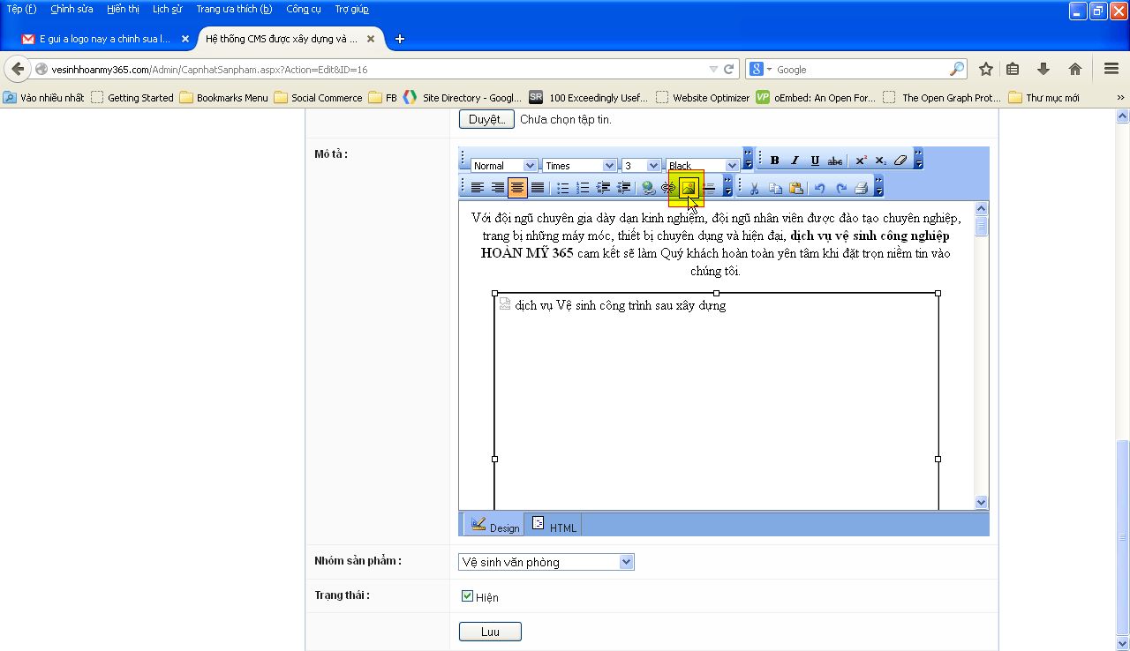Insert a horizontal rule
The image size is (1130, 651).
(709, 188)
